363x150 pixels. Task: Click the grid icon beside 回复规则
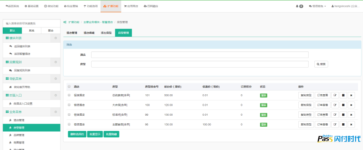(7, 62)
